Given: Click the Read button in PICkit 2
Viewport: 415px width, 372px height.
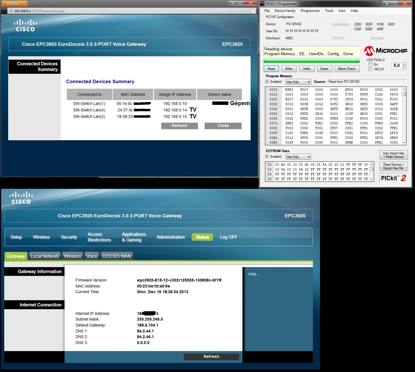Looking at the screenshot, I should (x=271, y=69).
